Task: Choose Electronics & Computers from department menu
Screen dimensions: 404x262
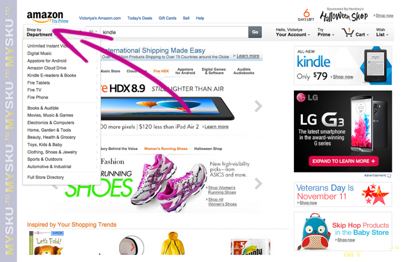Action: (x=51, y=123)
